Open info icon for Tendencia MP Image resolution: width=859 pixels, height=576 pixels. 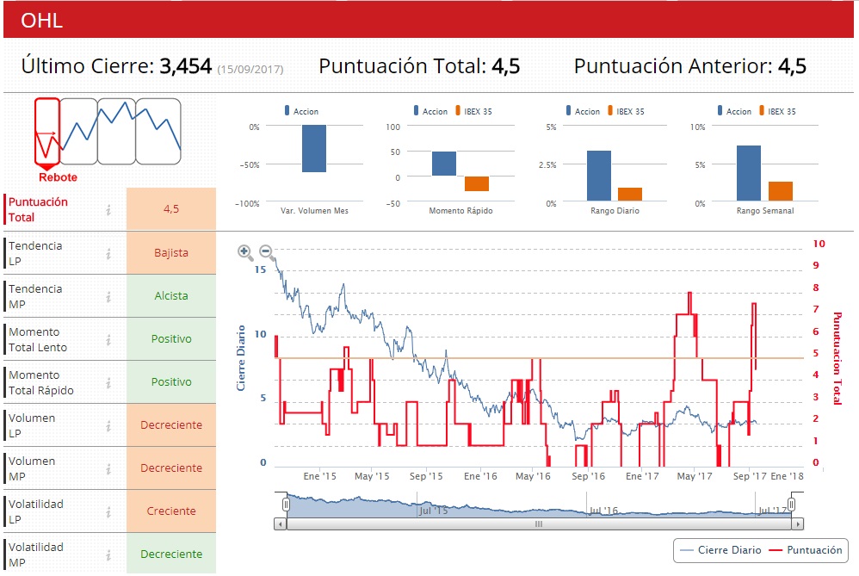click(x=108, y=296)
